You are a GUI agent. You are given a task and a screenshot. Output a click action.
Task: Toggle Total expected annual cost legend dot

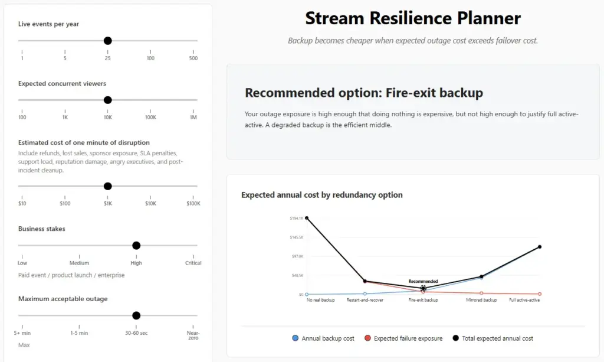(456, 338)
